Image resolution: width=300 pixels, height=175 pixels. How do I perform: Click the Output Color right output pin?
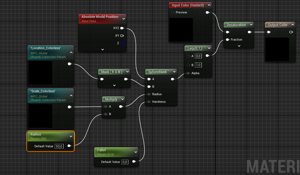click(291, 32)
